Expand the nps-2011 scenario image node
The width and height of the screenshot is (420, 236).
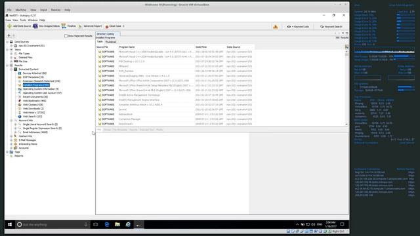(11, 46)
